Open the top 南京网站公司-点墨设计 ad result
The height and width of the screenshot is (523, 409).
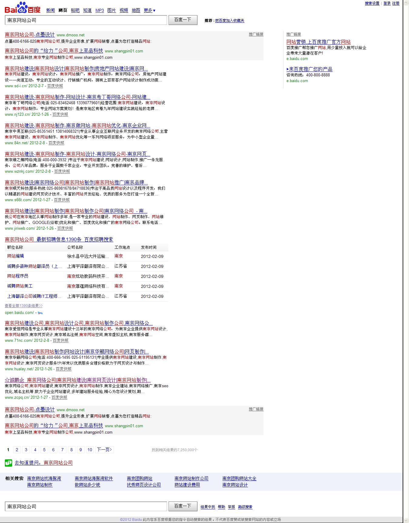tap(30, 35)
